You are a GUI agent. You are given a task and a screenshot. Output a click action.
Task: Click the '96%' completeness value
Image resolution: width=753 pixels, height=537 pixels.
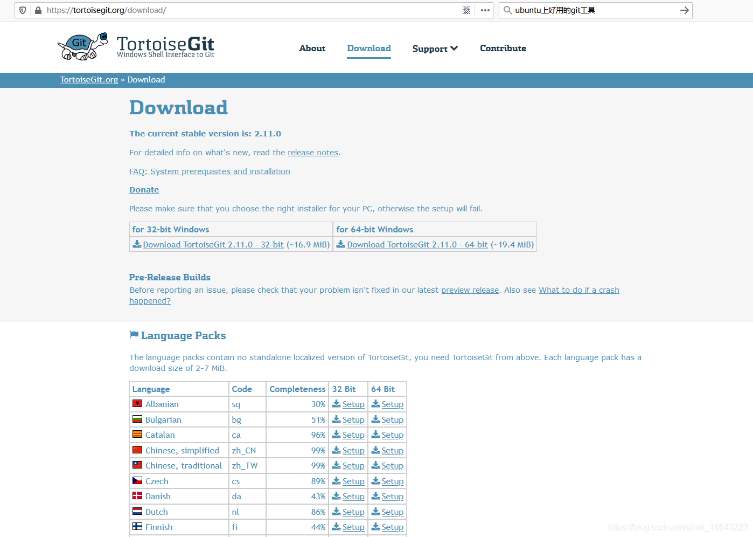318,435
